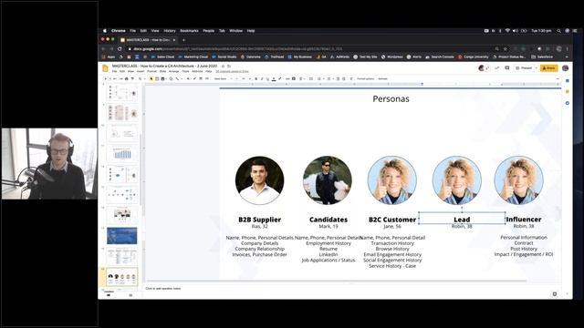The height and width of the screenshot is (328, 584).
Task: Open Animate panel from toolbar
Action: pos(383,79)
